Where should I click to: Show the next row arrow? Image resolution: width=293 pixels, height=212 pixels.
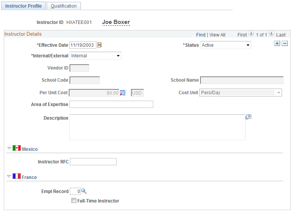coord(271,33)
